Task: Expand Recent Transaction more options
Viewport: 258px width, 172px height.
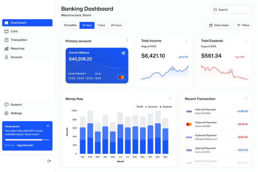Action: [246, 98]
